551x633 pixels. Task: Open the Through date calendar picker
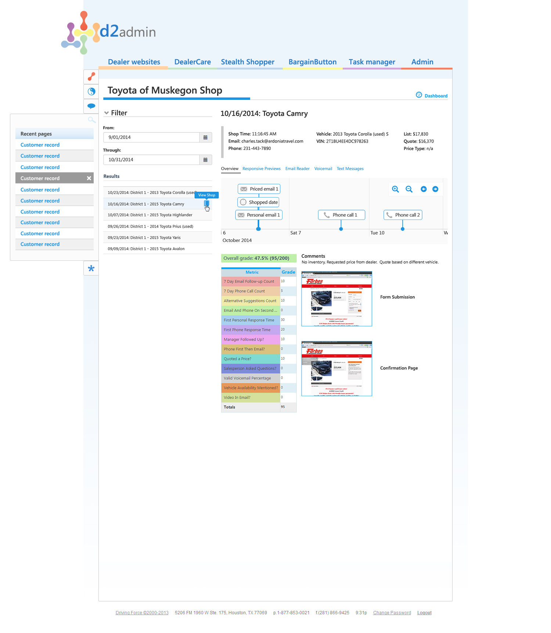[x=205, y=160]
